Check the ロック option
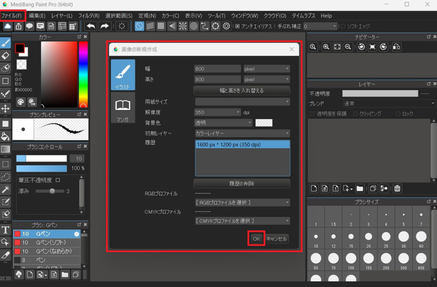437x287 pixels. click(398, 114)
